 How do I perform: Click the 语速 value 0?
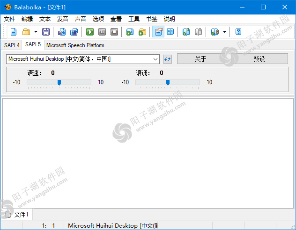point(53,73)
